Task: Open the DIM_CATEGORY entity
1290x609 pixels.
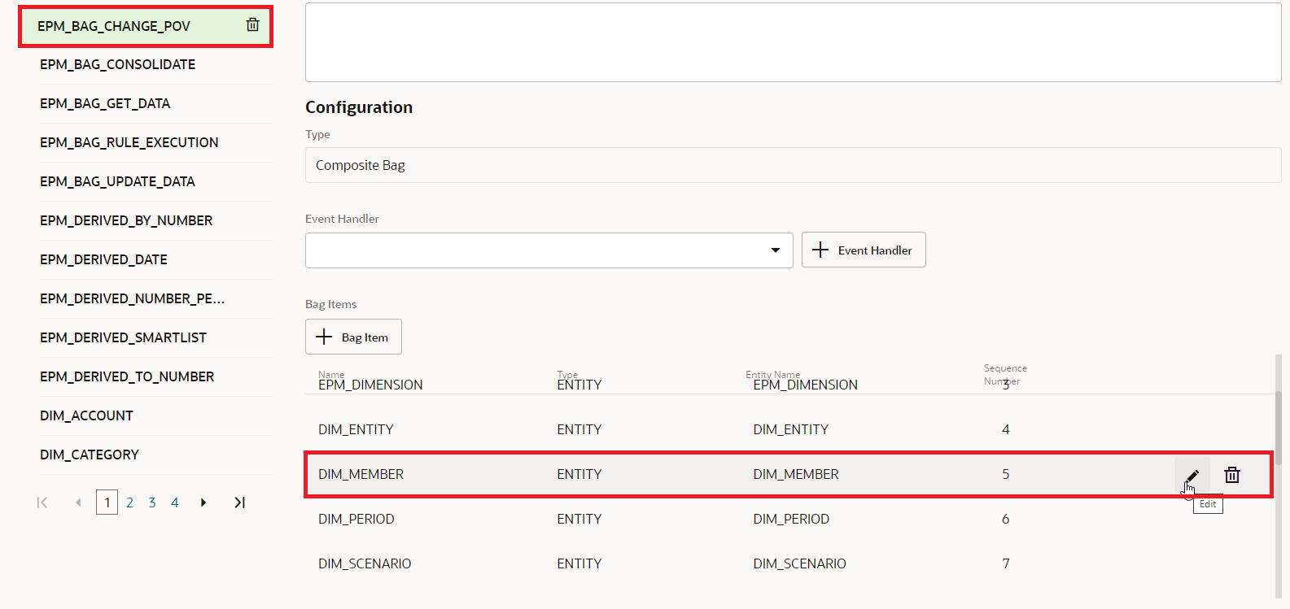Action: point(90,455)
